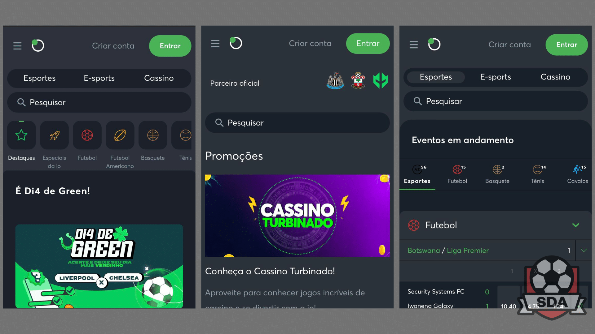Collapse Botswana Liga Premier league chevron
The width and height of the screenshot is (595, 334).
tap(584, 250)
